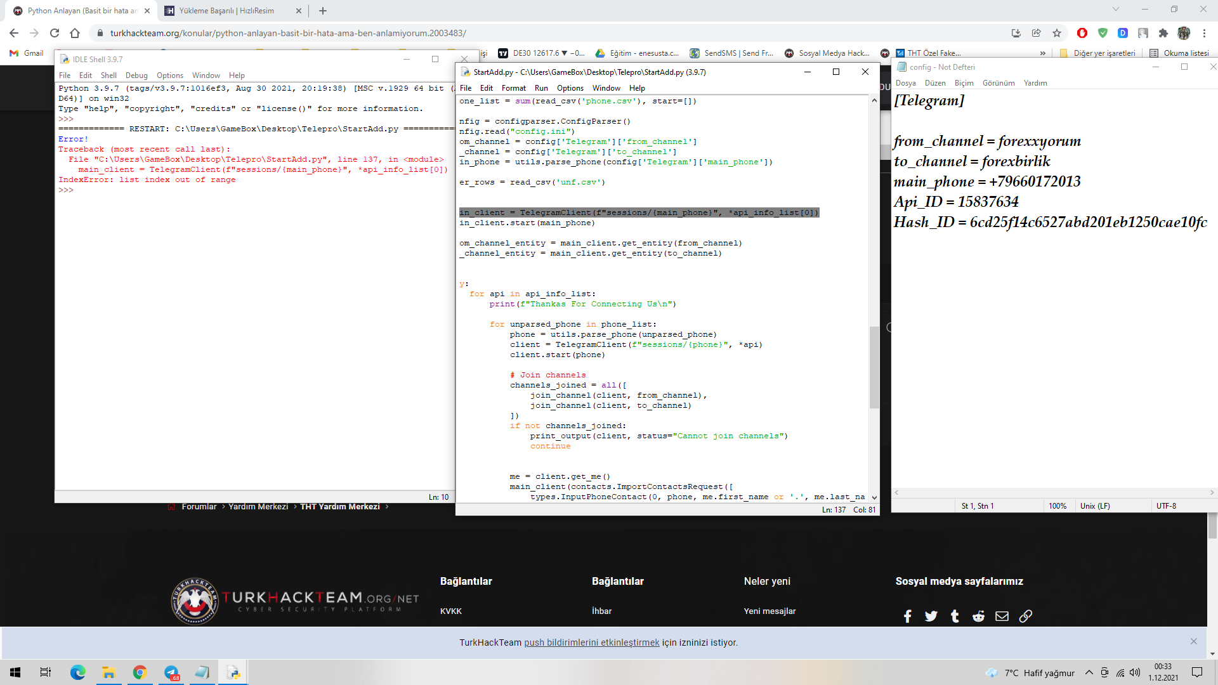Image resolution: width=1218 pixels, height=685 pixels.
Task: Click the 'Unix (LF)' Notepad status entry
Action: coord(1095,506)
